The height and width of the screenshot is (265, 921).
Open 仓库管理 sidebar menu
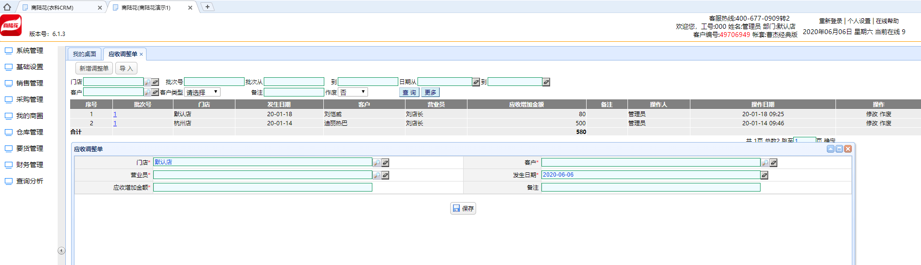tap(30, 132)
